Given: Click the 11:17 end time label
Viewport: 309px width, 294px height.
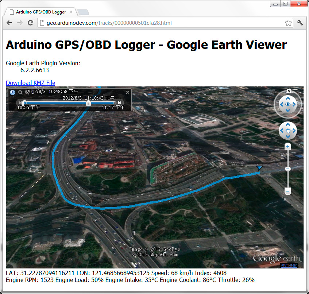Looking at the screenshot, I should tap(113, 107).
